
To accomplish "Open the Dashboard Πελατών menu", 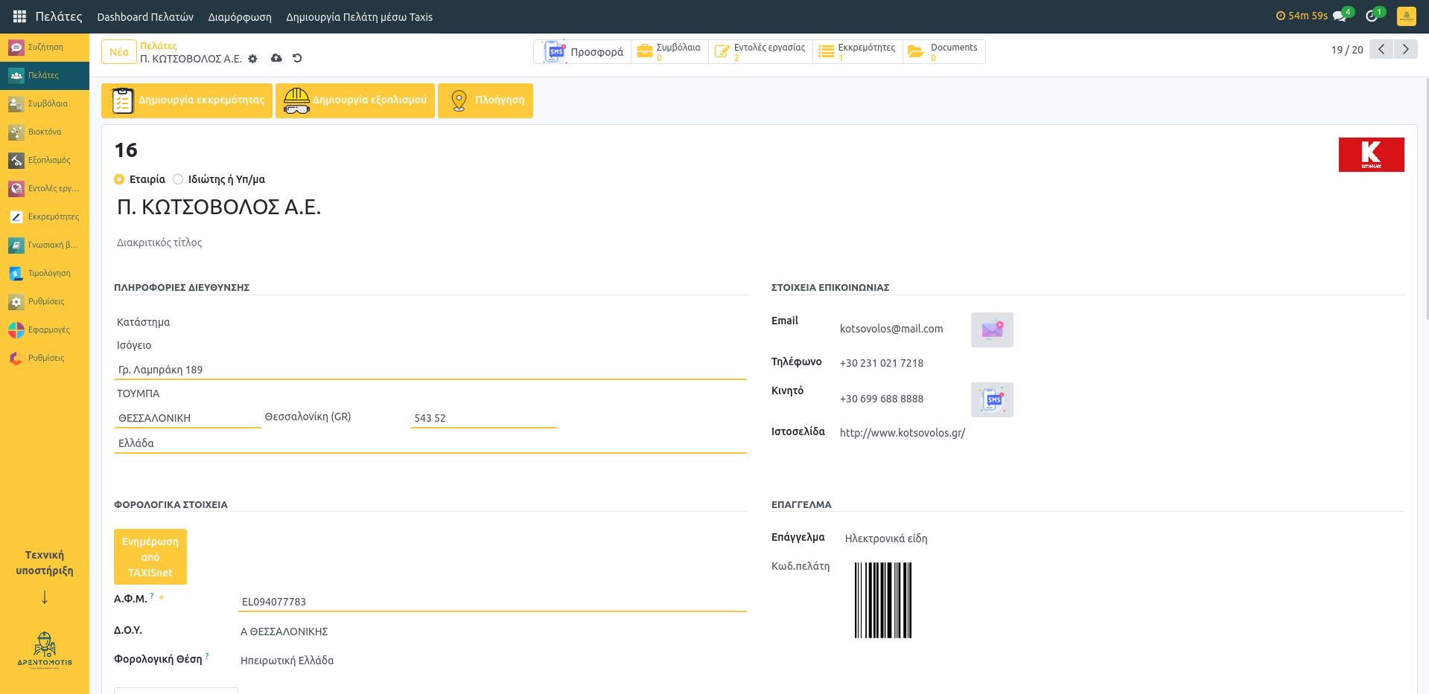I will tap(145, 16).
